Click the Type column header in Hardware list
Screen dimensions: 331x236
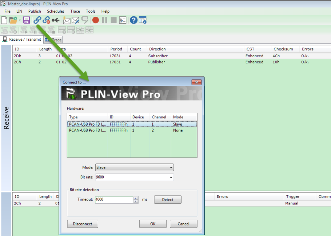87,117
